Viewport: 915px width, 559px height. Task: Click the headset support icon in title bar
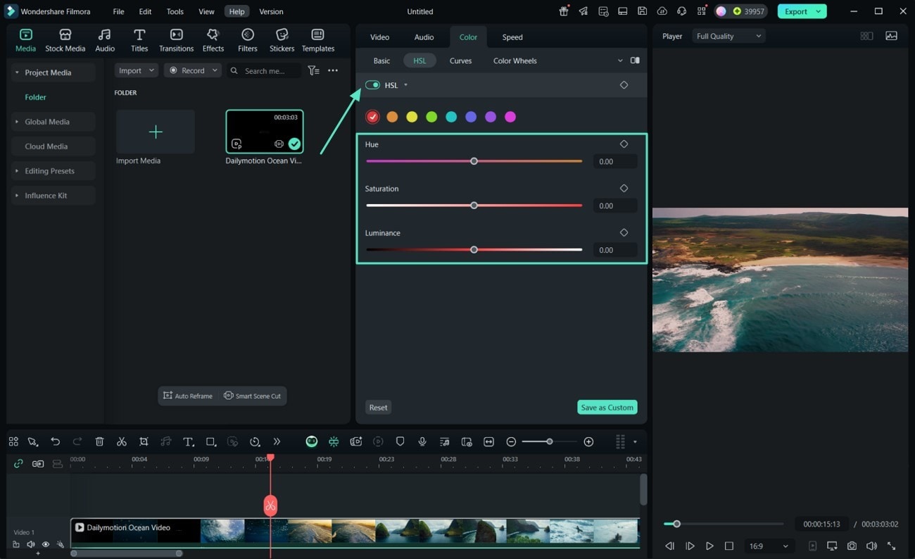[681, 11]
